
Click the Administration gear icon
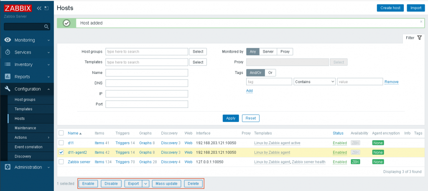tap(8, 167)
